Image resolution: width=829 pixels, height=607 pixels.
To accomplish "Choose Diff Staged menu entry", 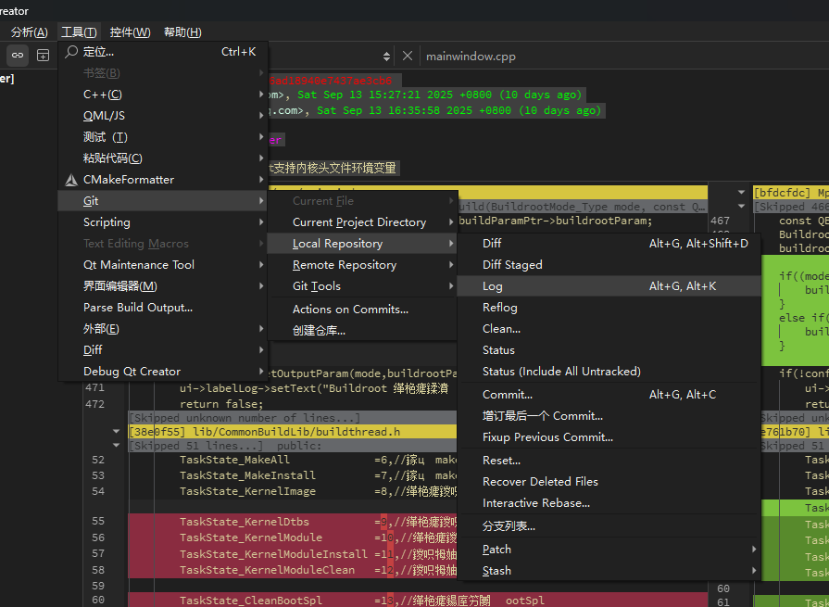I will [512, 265].
